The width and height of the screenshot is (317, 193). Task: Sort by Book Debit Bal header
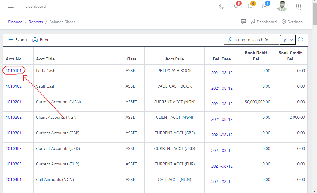point(256,56)
